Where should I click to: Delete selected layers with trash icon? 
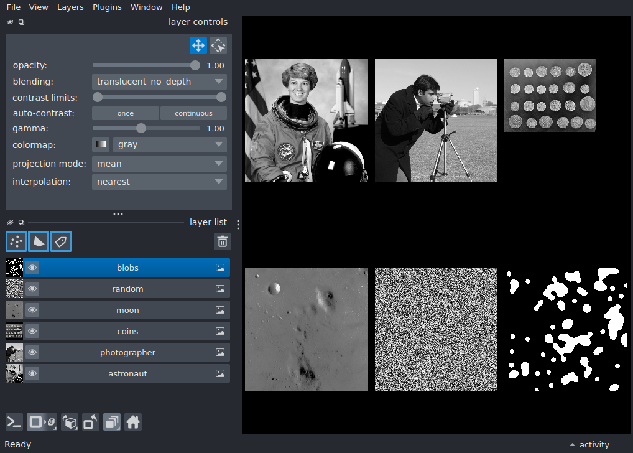[x=223, y=241]
